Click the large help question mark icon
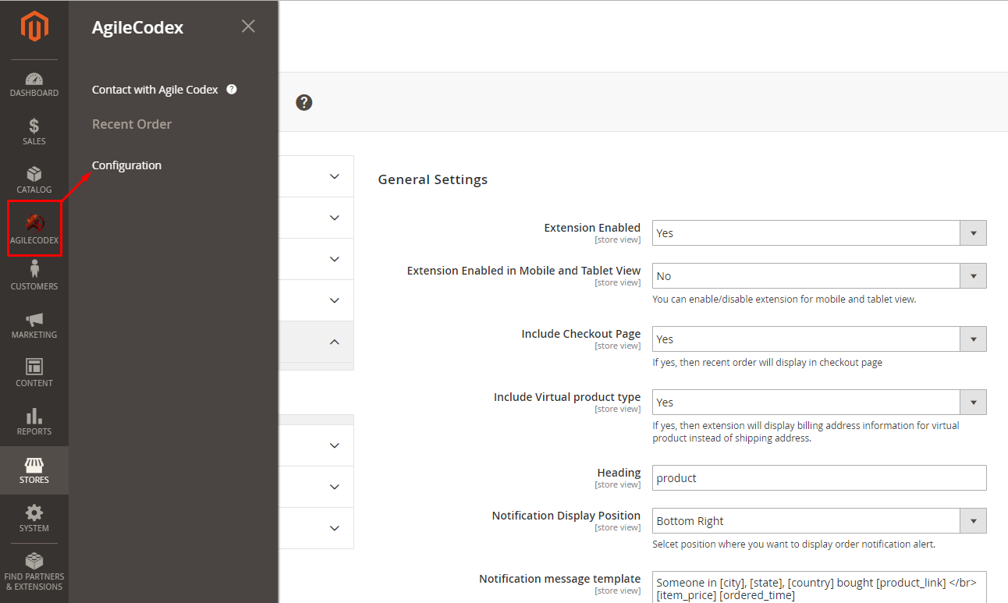This screenshot has width=1008, height=603. click(304, 102)
